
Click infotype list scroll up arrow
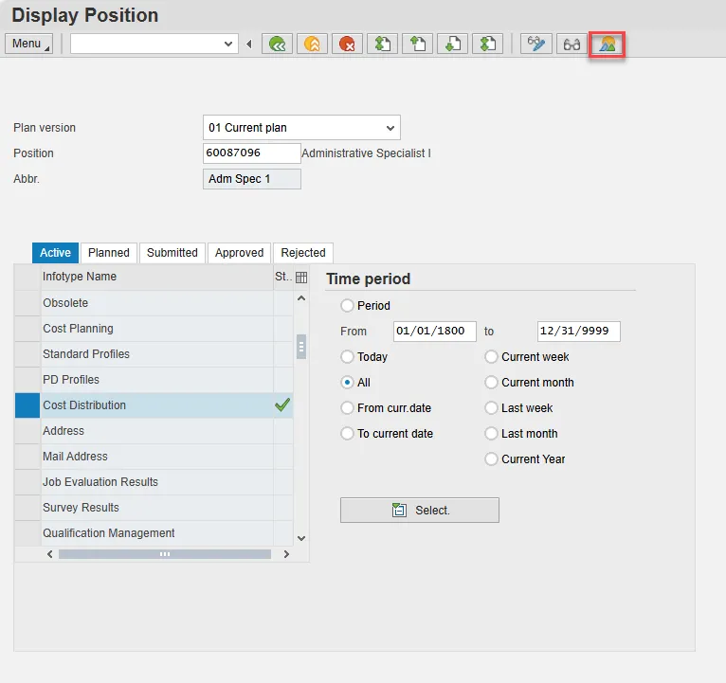(301, 298)
